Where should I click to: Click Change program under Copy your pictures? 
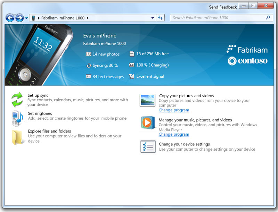coord(174,110)
